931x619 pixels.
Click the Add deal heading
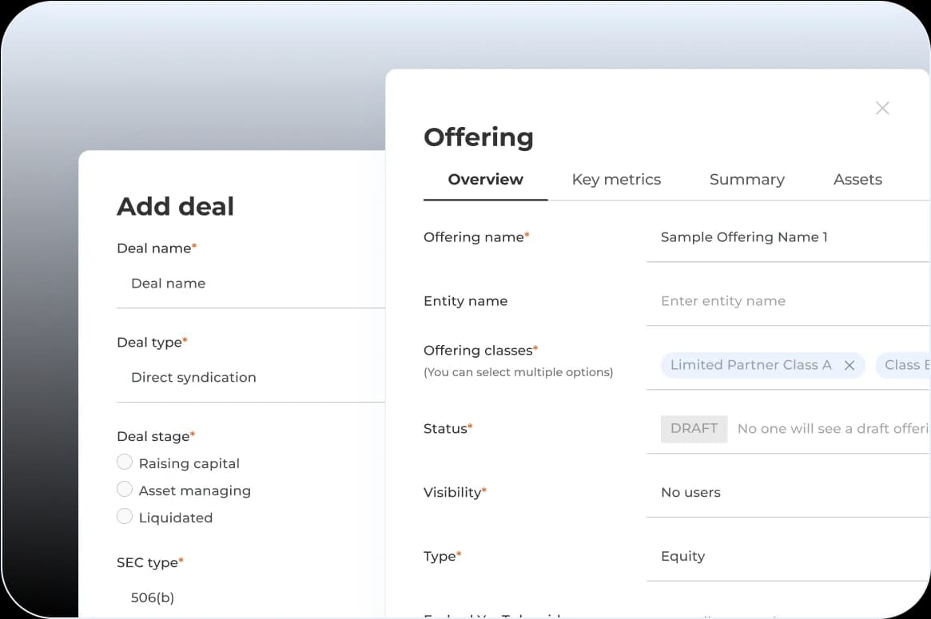pyautogui.click(x=175, y=206)
